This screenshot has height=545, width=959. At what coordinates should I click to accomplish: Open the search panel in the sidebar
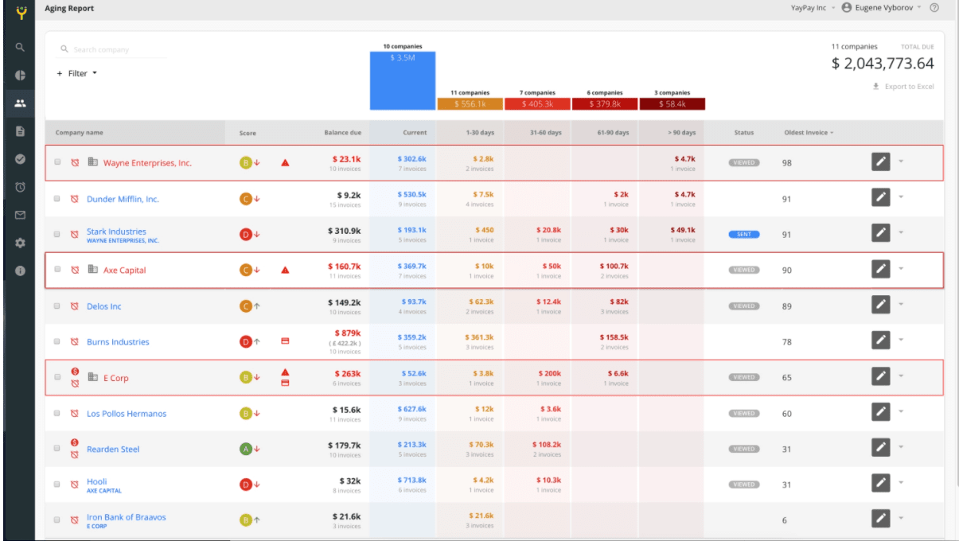(x=20, y=47)
